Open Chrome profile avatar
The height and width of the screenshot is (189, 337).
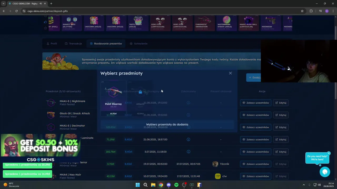[x=327, y=11]
